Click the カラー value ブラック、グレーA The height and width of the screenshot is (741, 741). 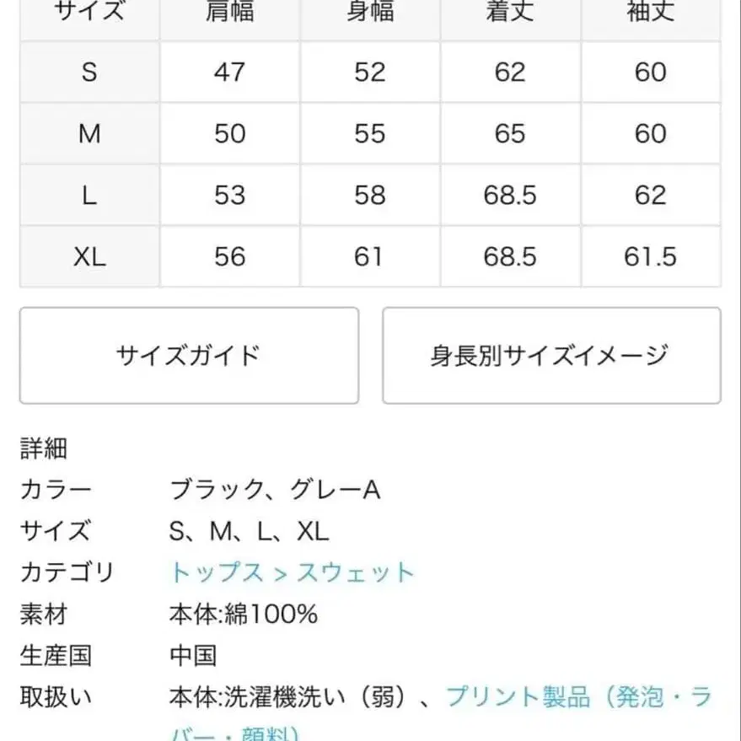(x=274, y=488)
